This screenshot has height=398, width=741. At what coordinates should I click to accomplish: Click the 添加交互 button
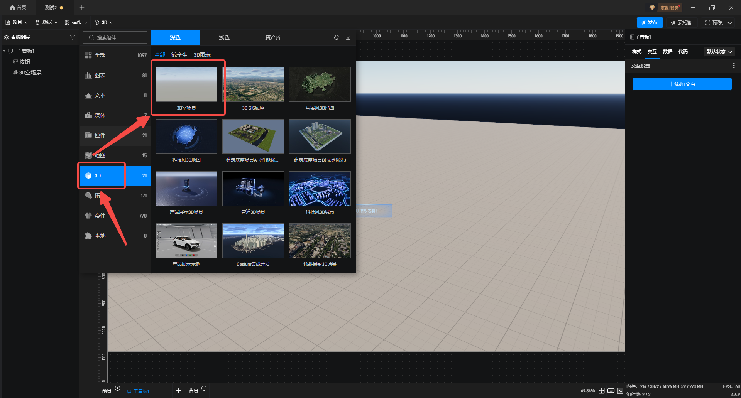(x=682, y=84)
